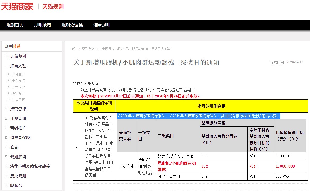Screen dimensions: 310x191
Task: Click the 天猫商家 logo
Action: (17, 7)
